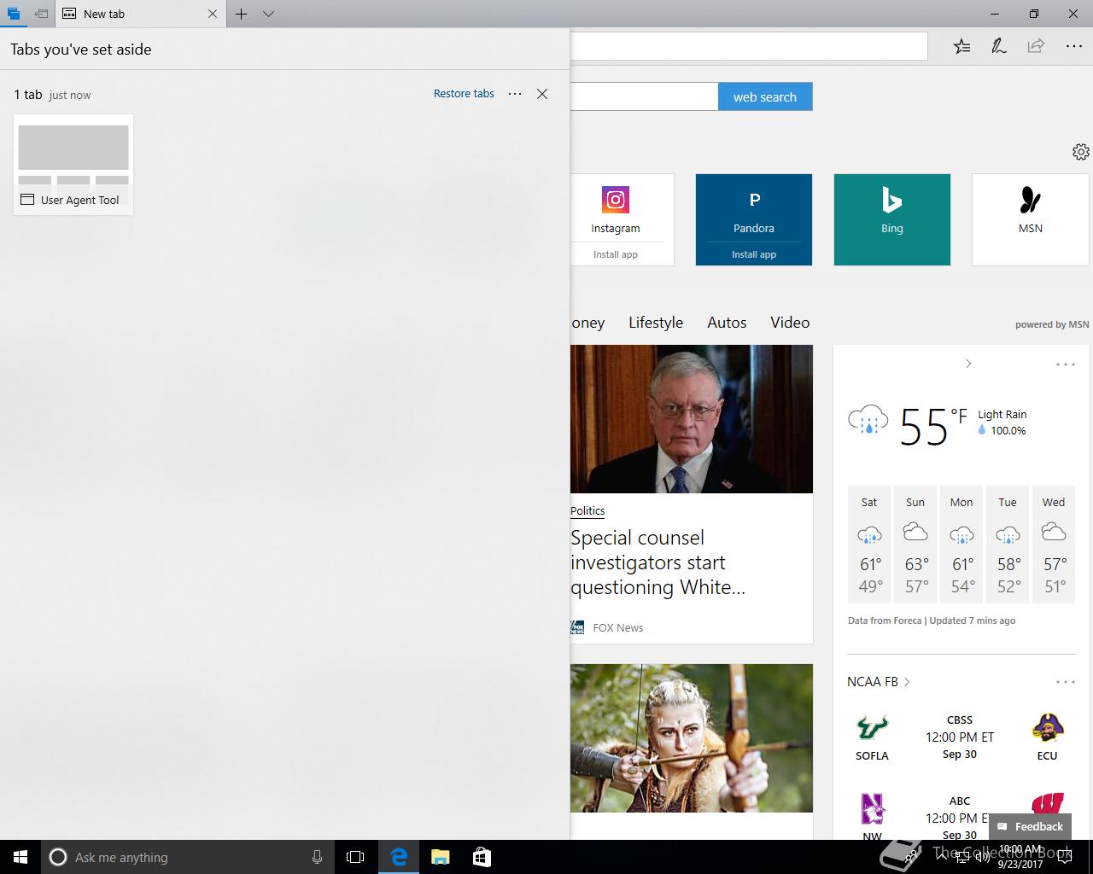The image size is (1093, 874).
Task: Open NCAA FB card more options
Action: pos(1066,682)
